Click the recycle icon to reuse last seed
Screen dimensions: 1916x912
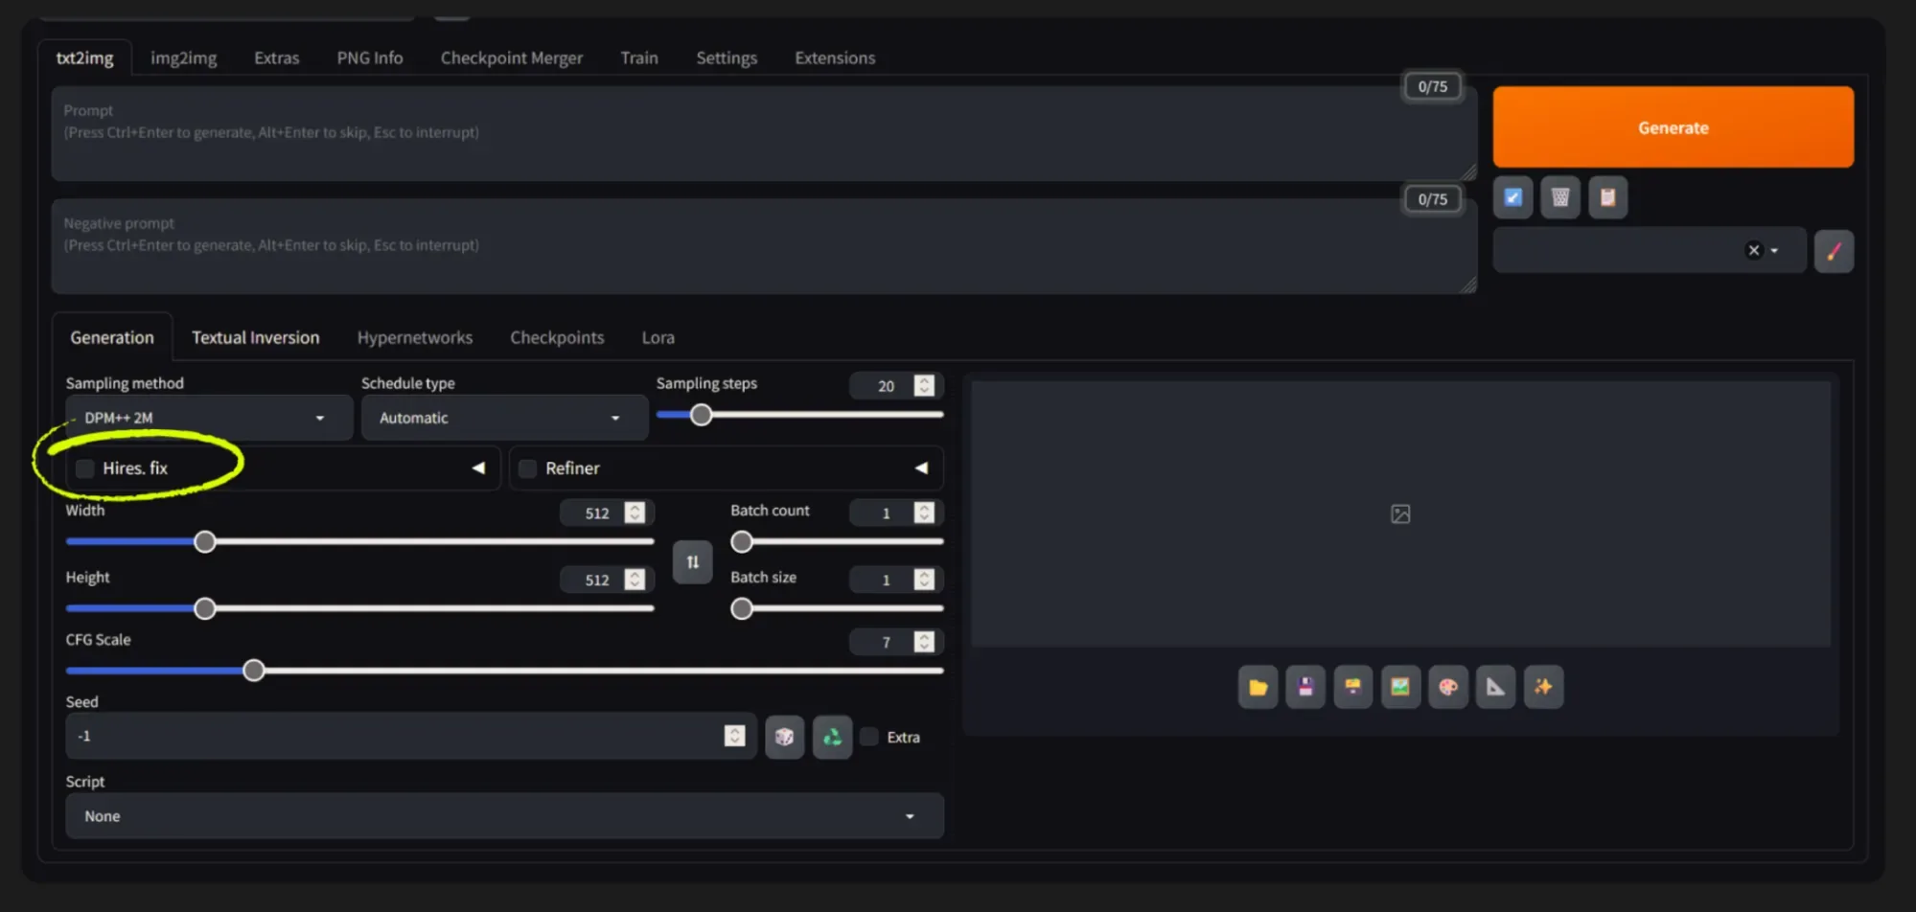(x=832, y=737)
